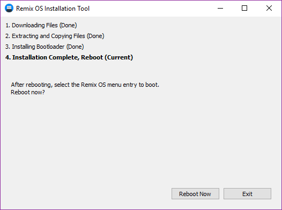This screenshot has height=210, width=282.
Task: Click the Reboot Now button
Action: pos(195,193)
